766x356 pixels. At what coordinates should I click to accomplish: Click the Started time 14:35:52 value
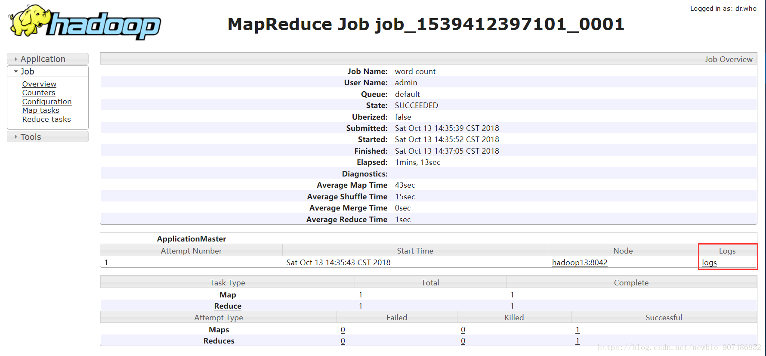coord(447,139)
